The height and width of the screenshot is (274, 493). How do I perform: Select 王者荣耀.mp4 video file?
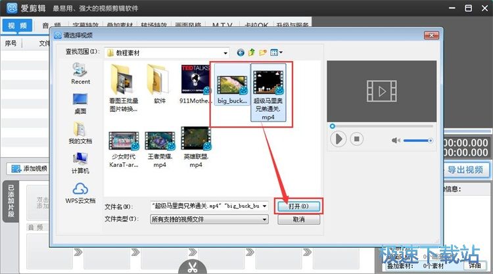pos(160,150)
